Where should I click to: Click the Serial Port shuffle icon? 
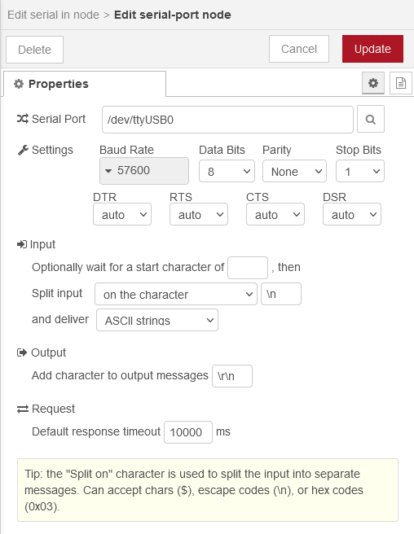[23, 119]
